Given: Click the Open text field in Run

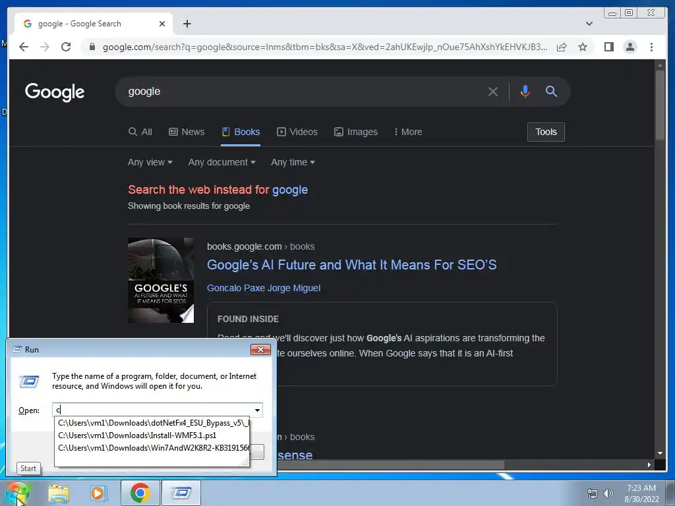Looking at the screenshot, I should pyautogui.click(x=152, y=410).
